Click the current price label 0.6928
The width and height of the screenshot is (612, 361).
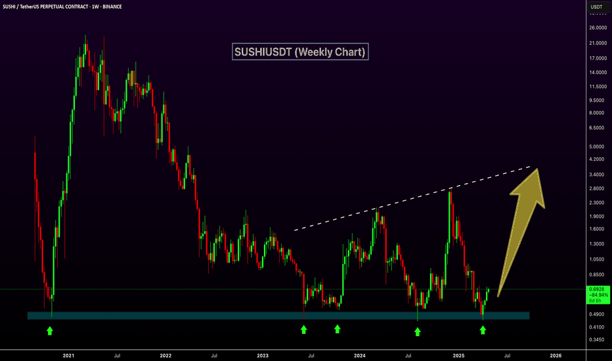click(597, 289)
